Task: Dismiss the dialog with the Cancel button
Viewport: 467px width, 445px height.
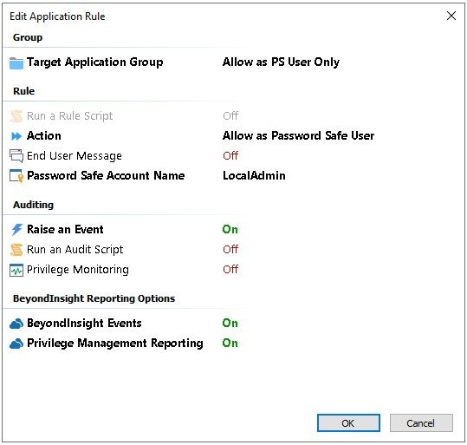Action: (x=421, y=422)
